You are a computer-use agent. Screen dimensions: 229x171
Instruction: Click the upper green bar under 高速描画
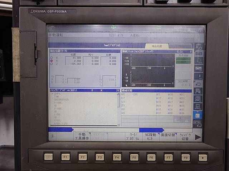click(183, 59)
